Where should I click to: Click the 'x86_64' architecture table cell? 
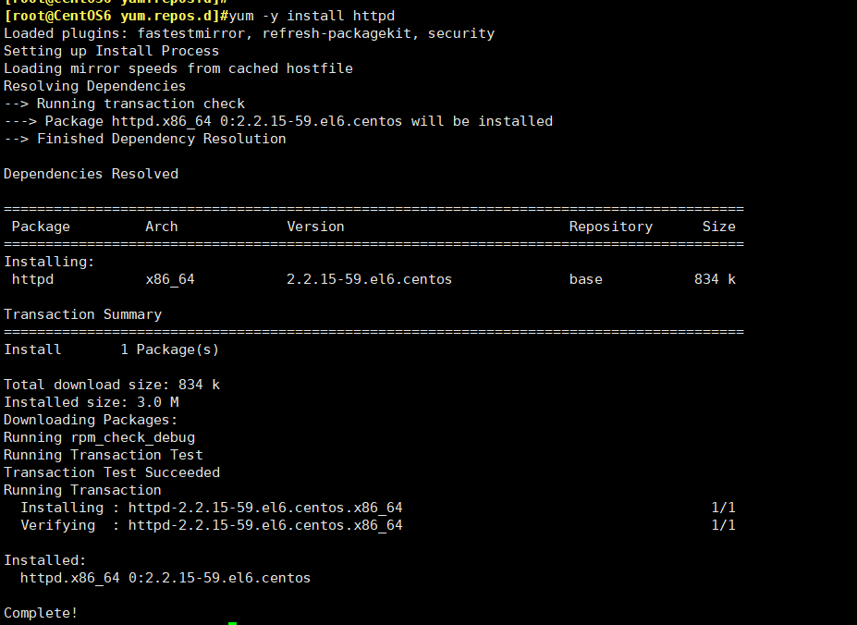click(170, 279)
